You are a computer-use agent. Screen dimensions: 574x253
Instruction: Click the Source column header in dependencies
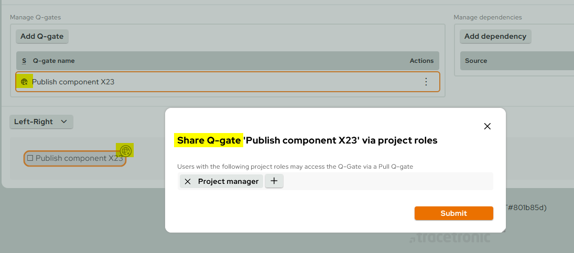[x=476, y=61]
